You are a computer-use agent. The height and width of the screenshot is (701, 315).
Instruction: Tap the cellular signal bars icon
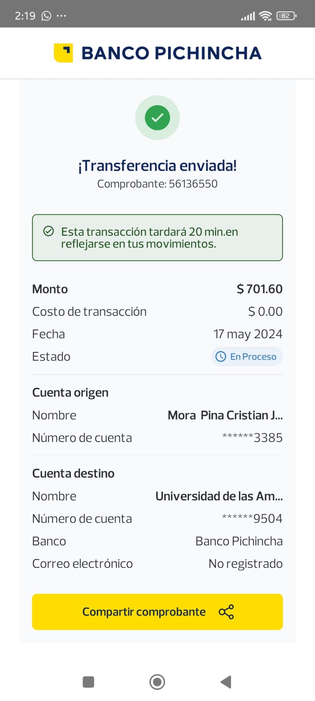coord(248,16)
